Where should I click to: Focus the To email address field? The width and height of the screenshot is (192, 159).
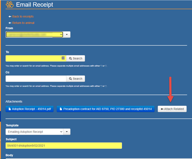pos(33,58)
